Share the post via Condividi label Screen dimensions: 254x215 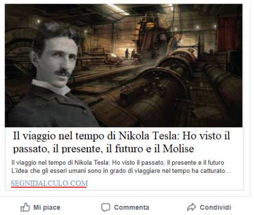tap(215, 207)
